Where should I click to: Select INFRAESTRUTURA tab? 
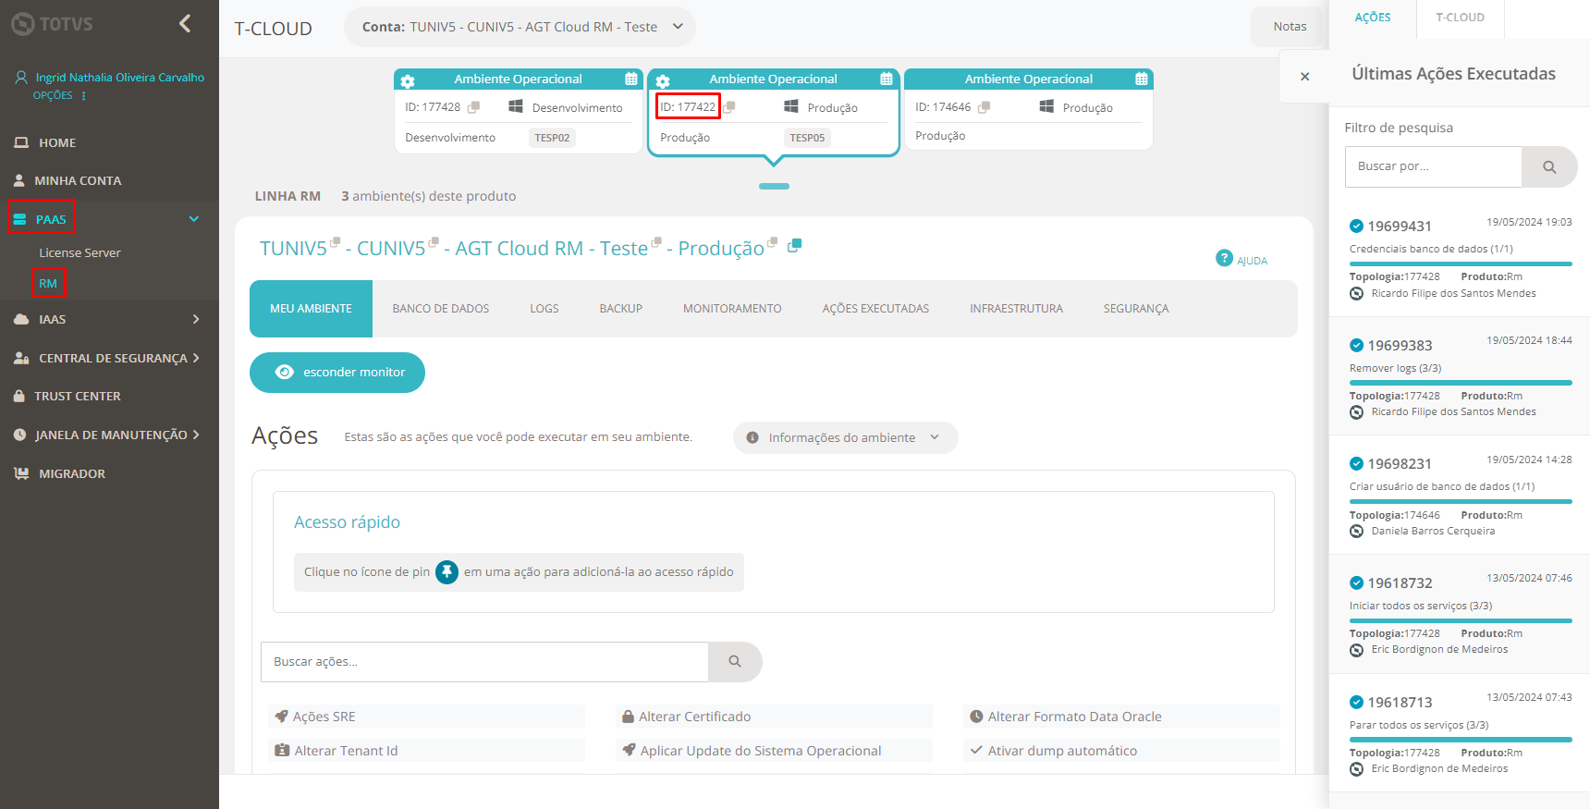click(x=1016, y=309)
